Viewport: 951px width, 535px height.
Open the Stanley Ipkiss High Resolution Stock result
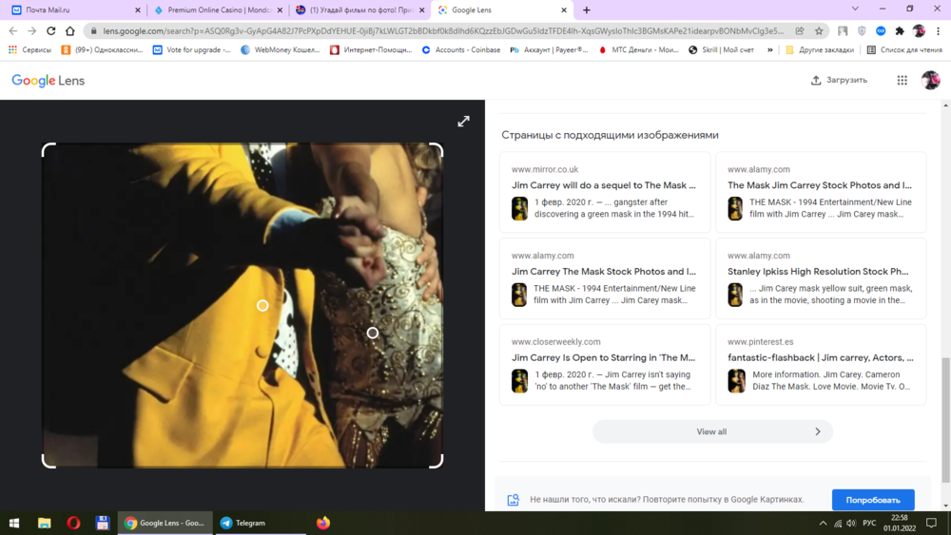pos(821,278)
